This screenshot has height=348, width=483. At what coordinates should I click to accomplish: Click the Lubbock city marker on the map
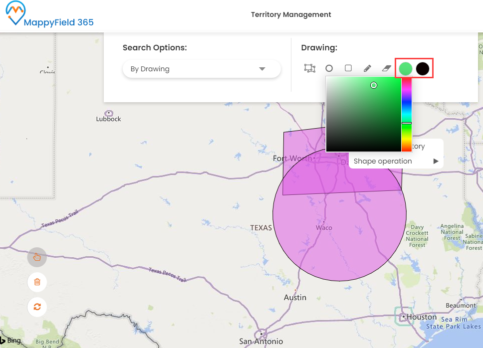pyautogui.click(x=108, y=113)
